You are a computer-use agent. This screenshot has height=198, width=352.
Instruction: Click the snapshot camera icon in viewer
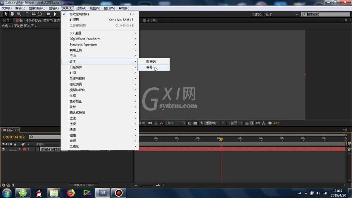coord(150,123)
